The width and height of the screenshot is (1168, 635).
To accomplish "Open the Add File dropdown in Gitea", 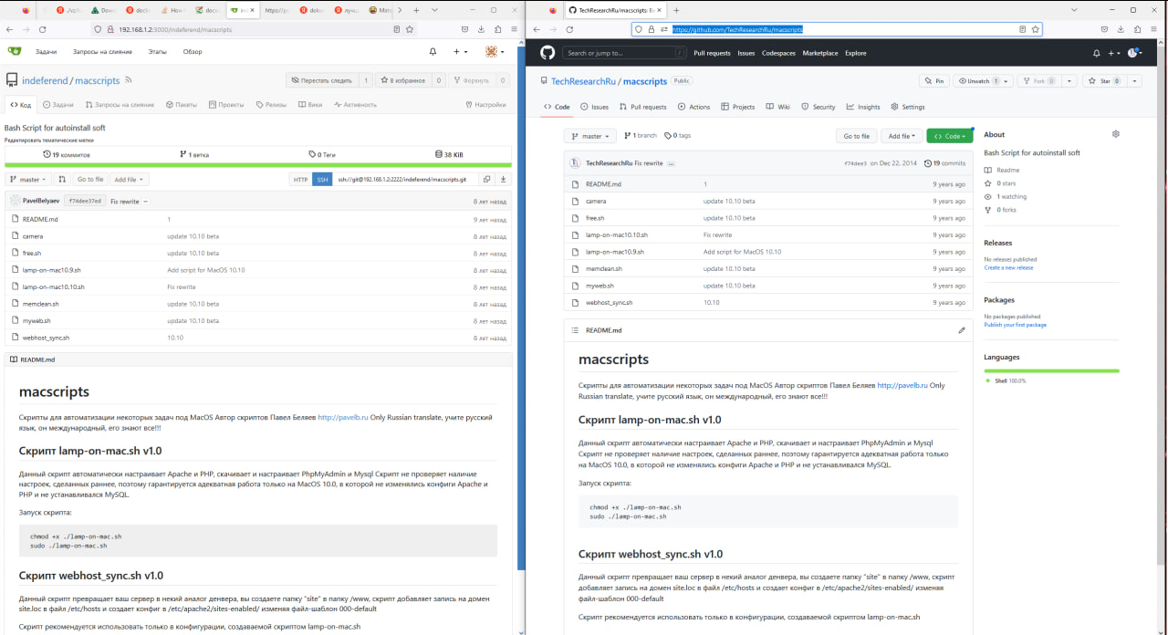I will point(129,180).
